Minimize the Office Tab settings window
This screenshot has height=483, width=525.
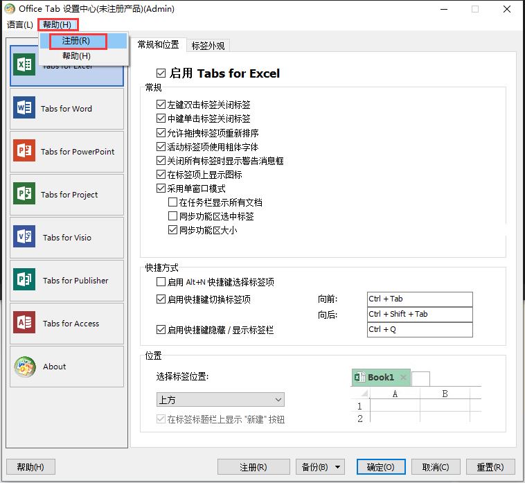coord(444,9)
